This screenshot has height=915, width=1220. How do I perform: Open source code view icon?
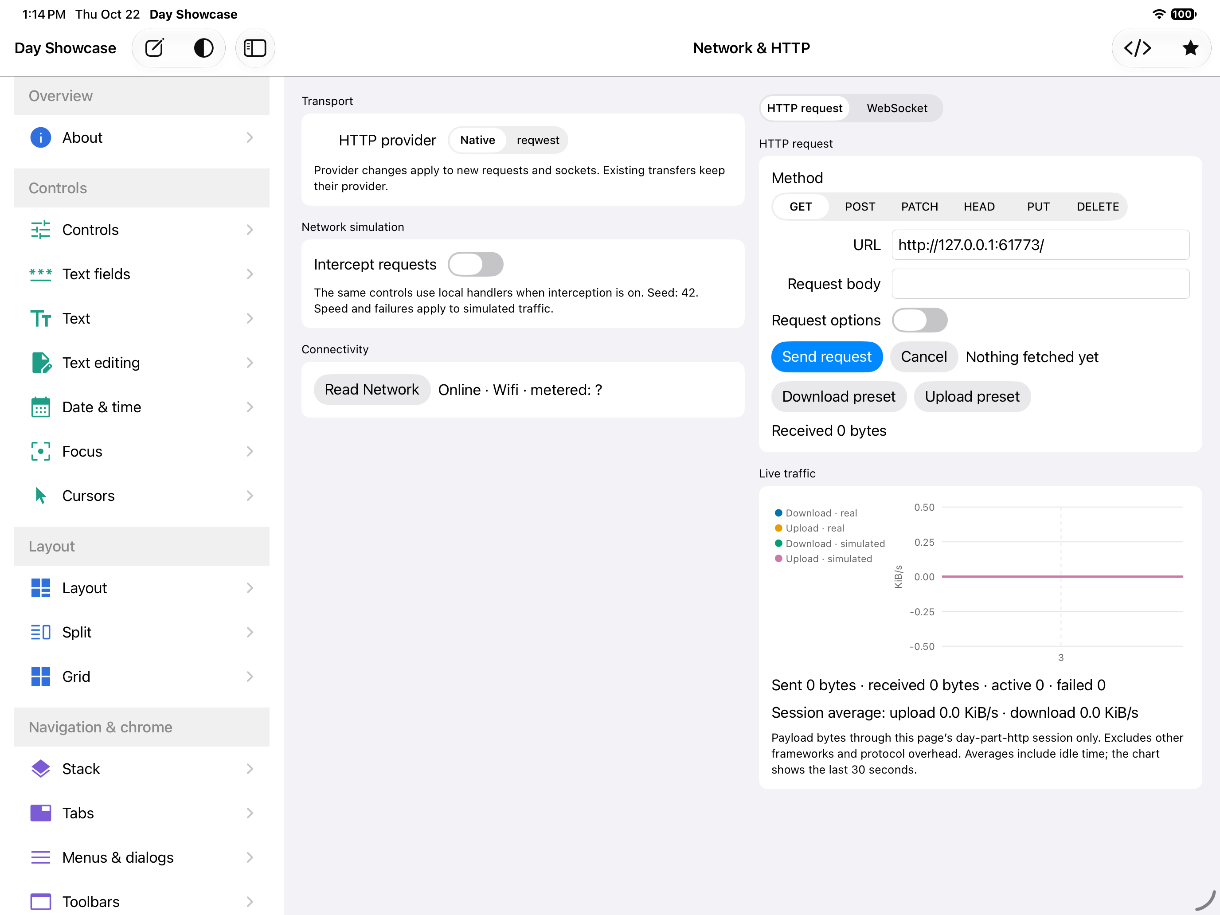pyautogui.click(x=1137, y=48)
